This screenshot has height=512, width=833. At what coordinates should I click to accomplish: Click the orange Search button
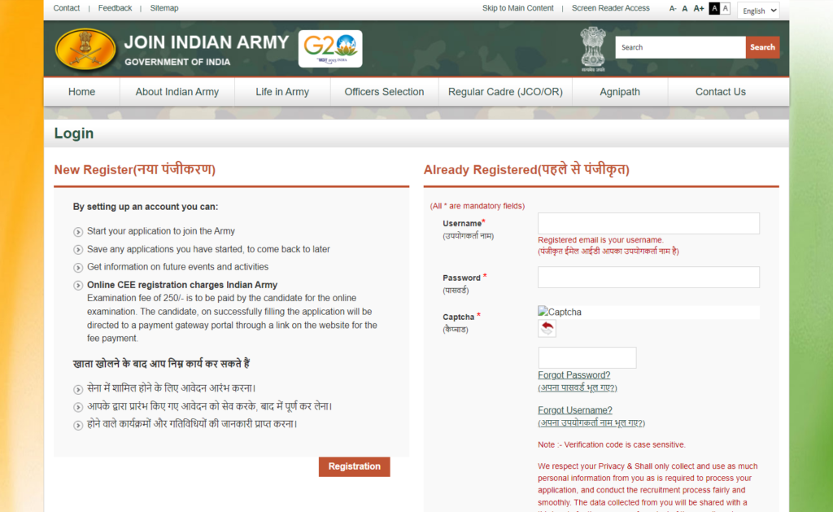(x=762, y=47)
